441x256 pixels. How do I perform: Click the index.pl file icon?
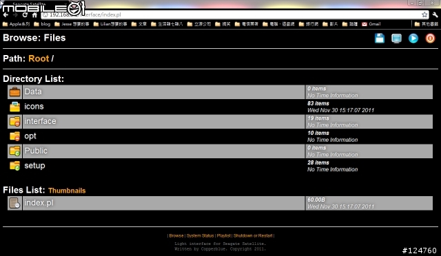[14, 203]
